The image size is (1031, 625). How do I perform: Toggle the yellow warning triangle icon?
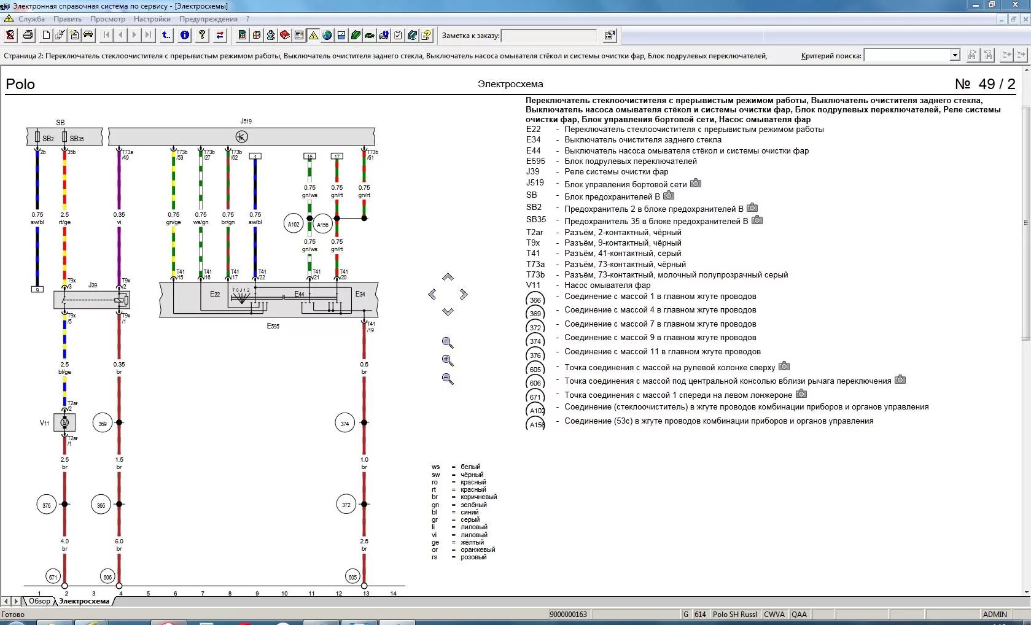pos(313,35)
